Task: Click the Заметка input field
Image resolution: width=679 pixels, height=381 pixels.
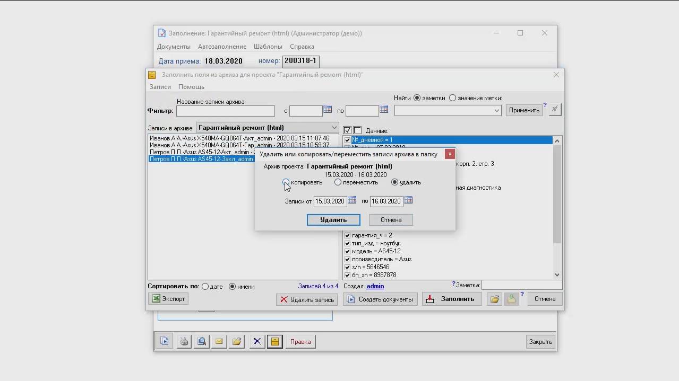Action: tap(521, 285)
